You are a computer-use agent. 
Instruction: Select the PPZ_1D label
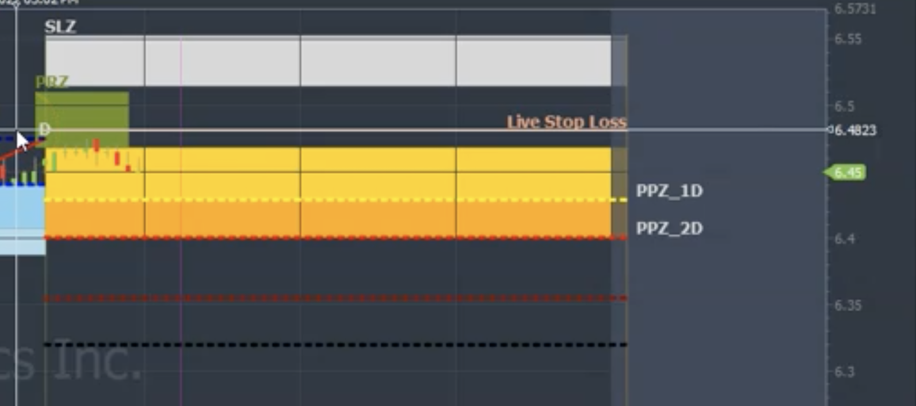pos(669,191)
